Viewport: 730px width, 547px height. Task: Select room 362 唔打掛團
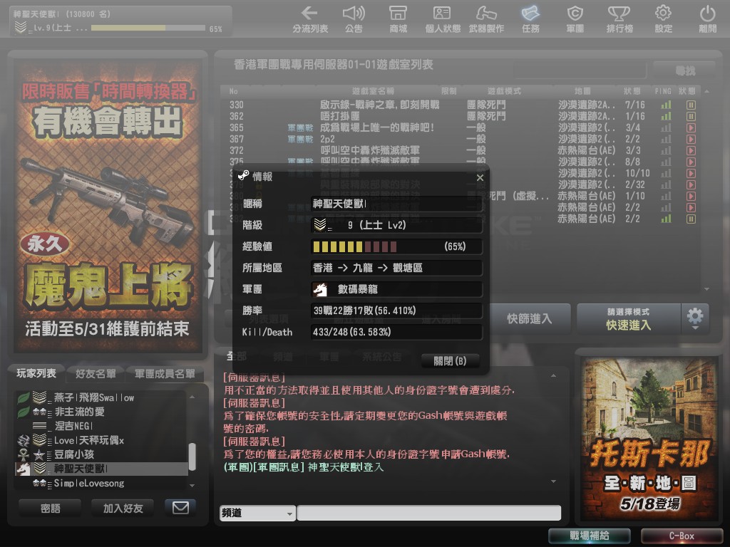[461, 116]
